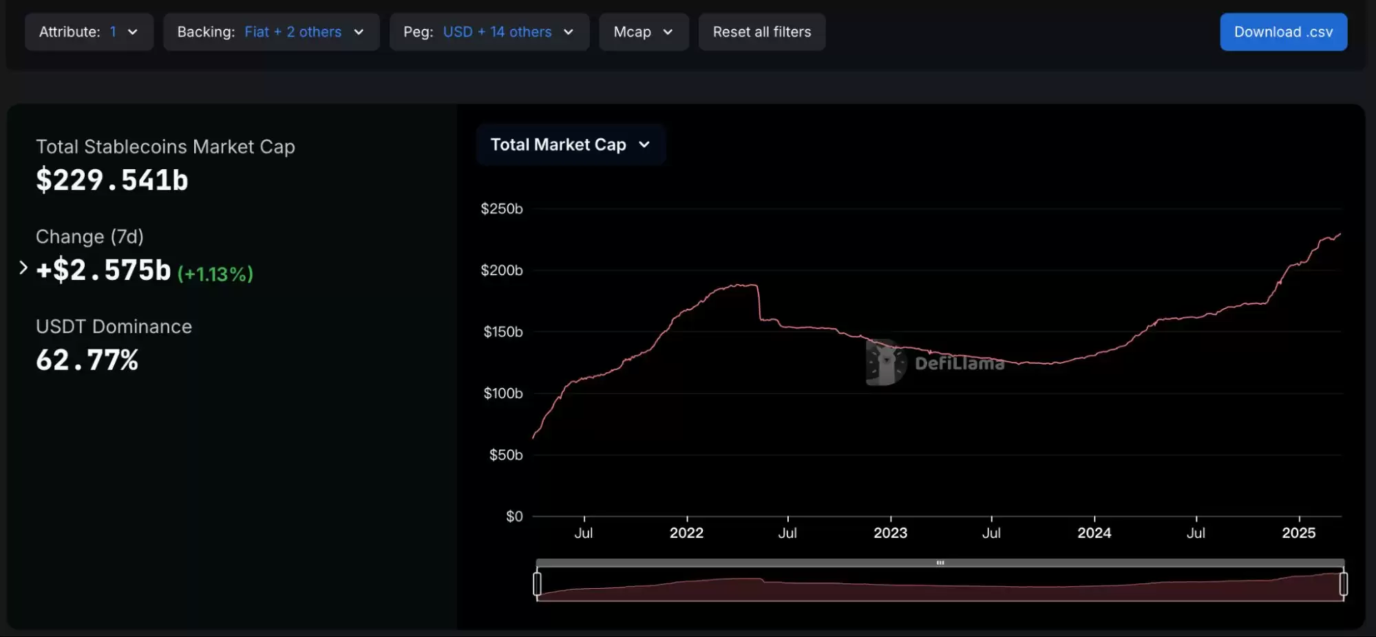The image size is (1376, 637).
Task: Download the data as .csv
Action: click(1283, 32)
